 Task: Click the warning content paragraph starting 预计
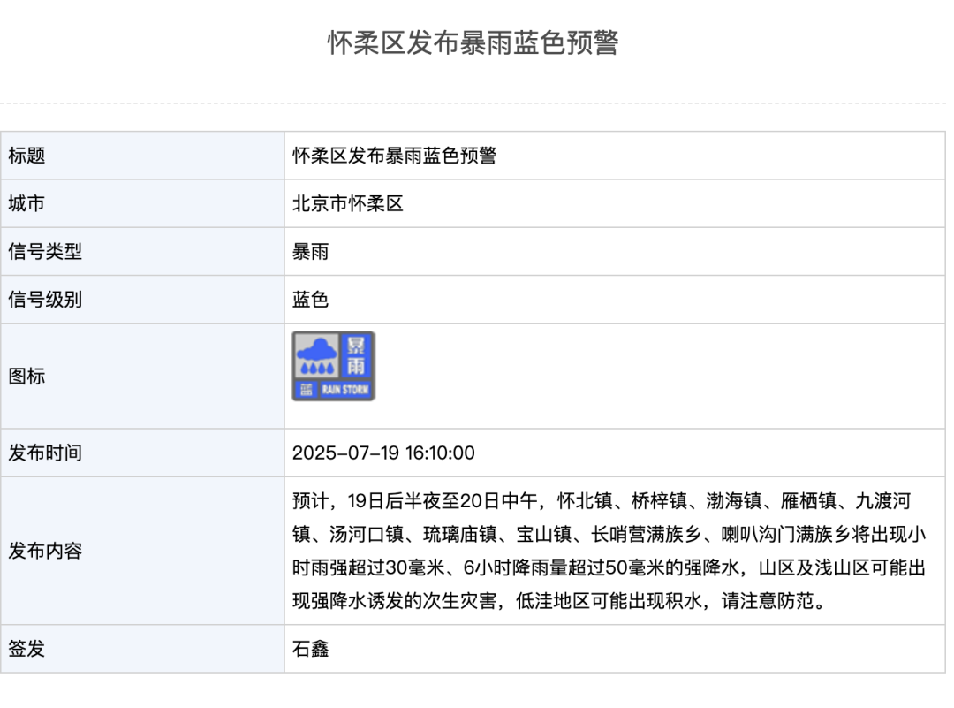[609, 551]
